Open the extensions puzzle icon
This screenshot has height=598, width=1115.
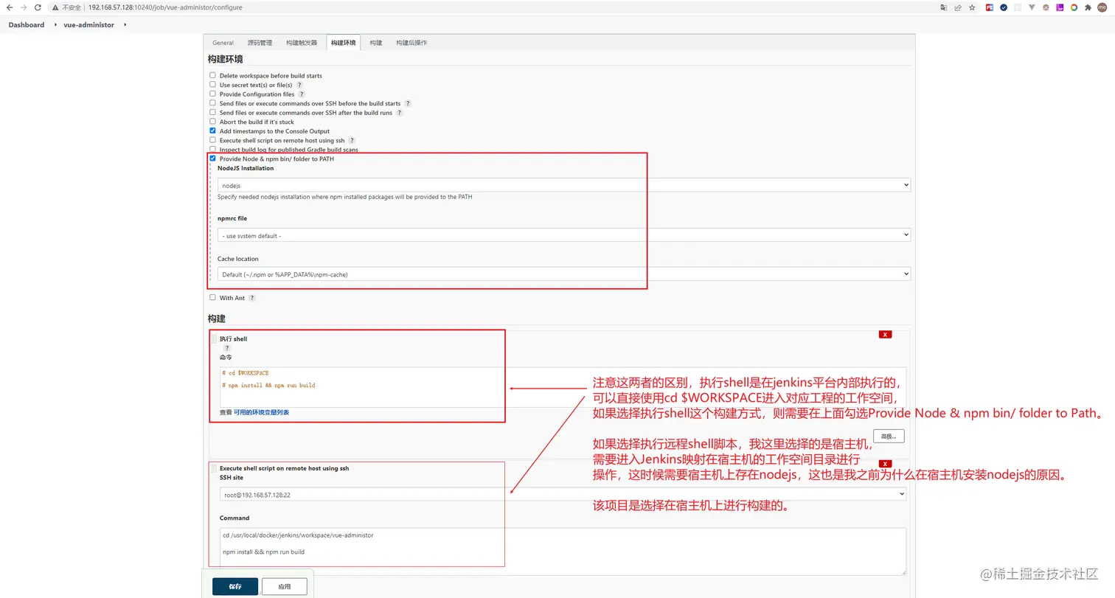click(x=1088, y=7)
